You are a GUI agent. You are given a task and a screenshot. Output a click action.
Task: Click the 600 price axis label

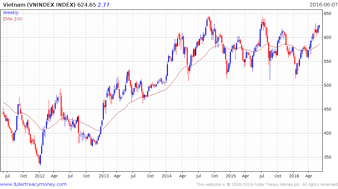(327, 37)
